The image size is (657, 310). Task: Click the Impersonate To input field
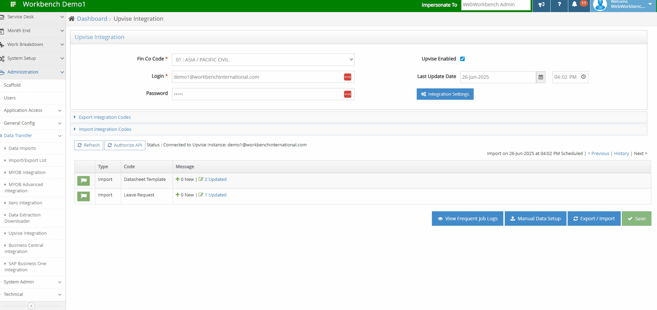496,5
